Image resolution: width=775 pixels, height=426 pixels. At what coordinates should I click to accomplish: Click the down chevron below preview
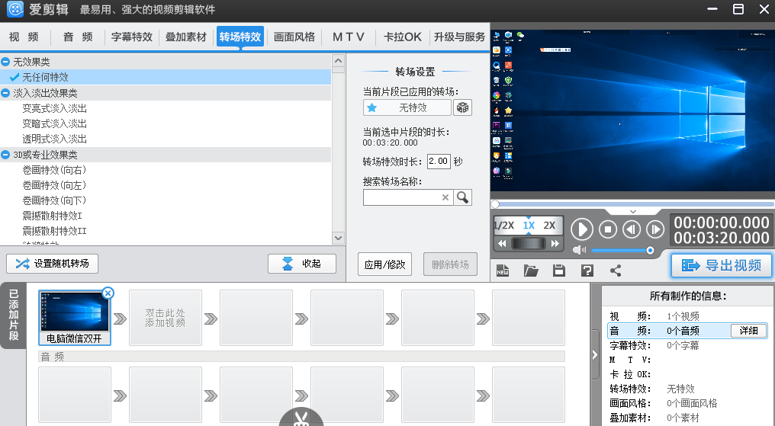(x=632, y=211)
